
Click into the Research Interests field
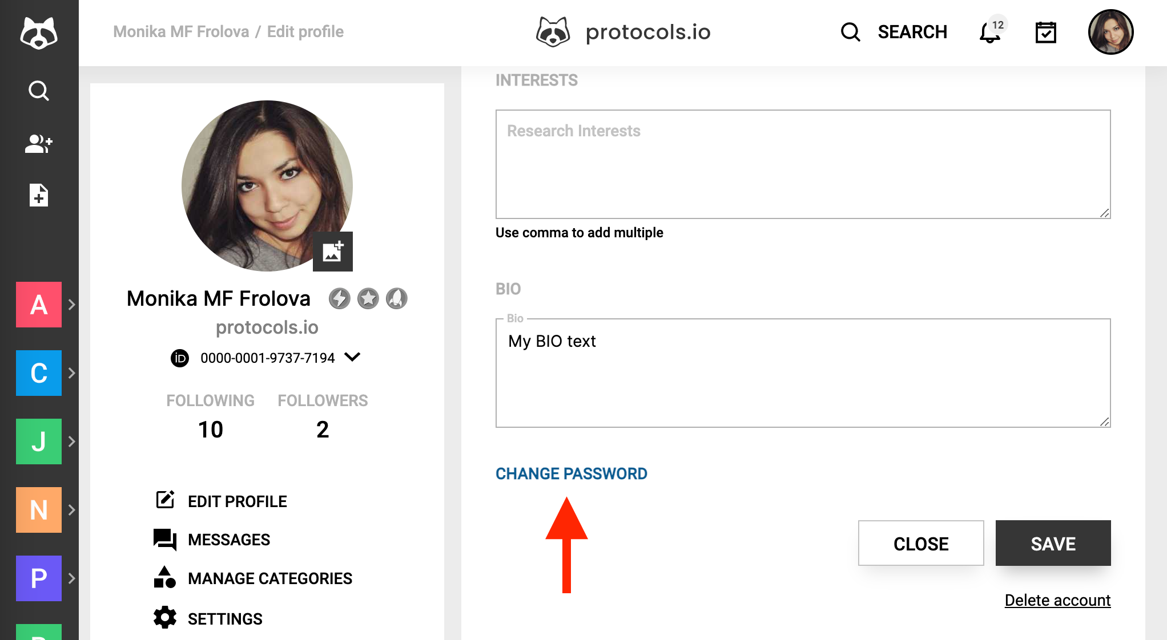[x=803, y=164]
